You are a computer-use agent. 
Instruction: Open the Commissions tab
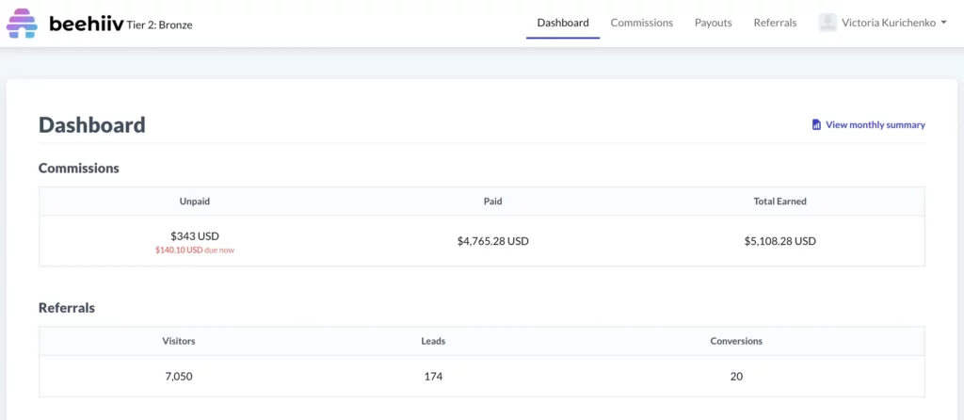click(x=641, y=23)
